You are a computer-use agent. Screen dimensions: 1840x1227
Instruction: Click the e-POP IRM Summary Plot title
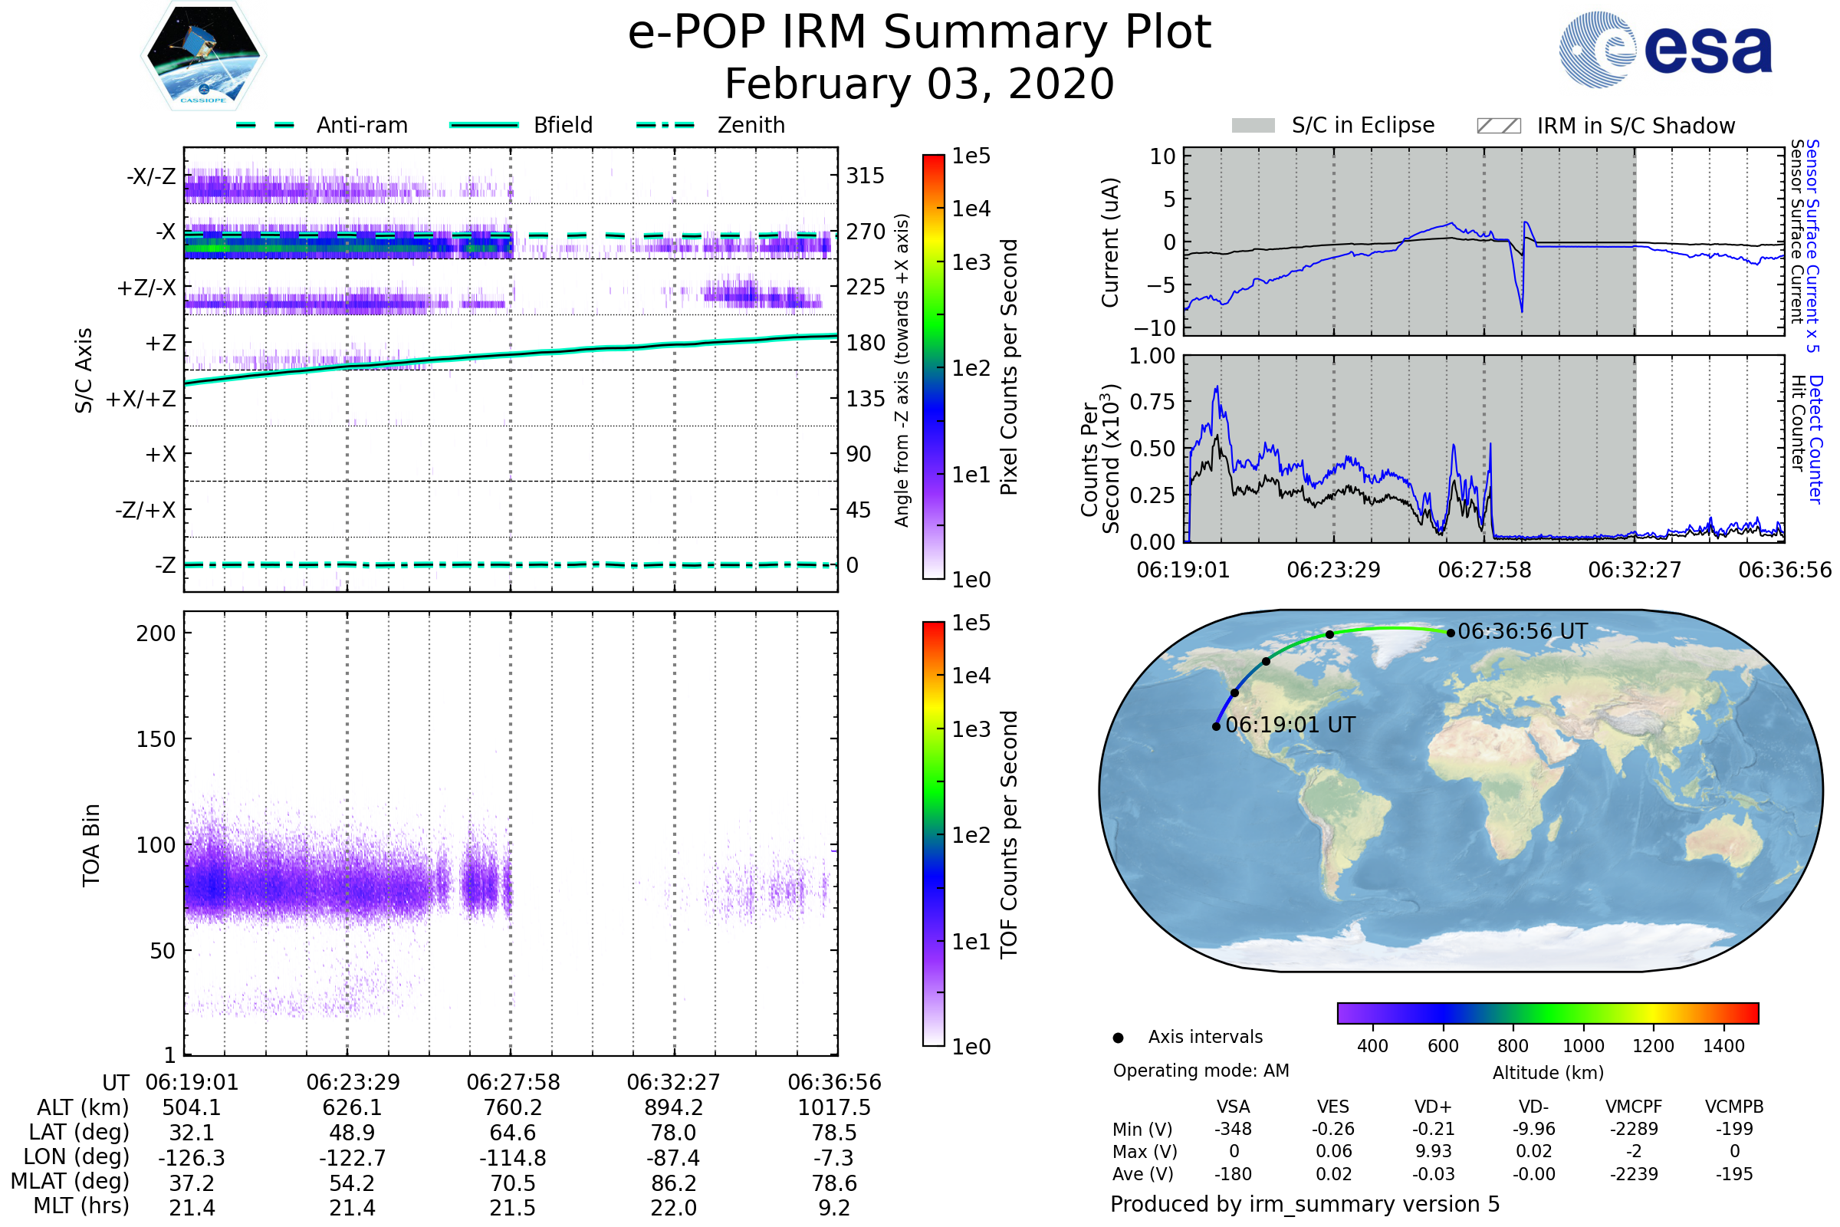919,33
